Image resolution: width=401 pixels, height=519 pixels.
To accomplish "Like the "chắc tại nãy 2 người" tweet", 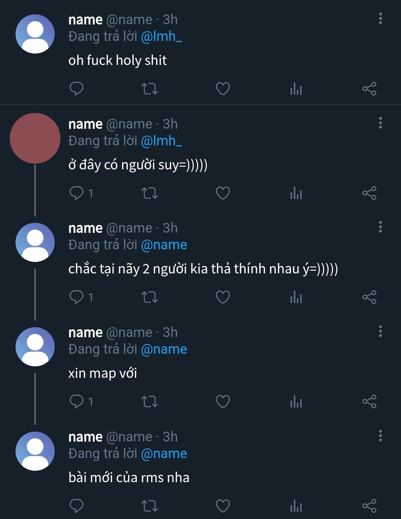I will click(223, 297).
